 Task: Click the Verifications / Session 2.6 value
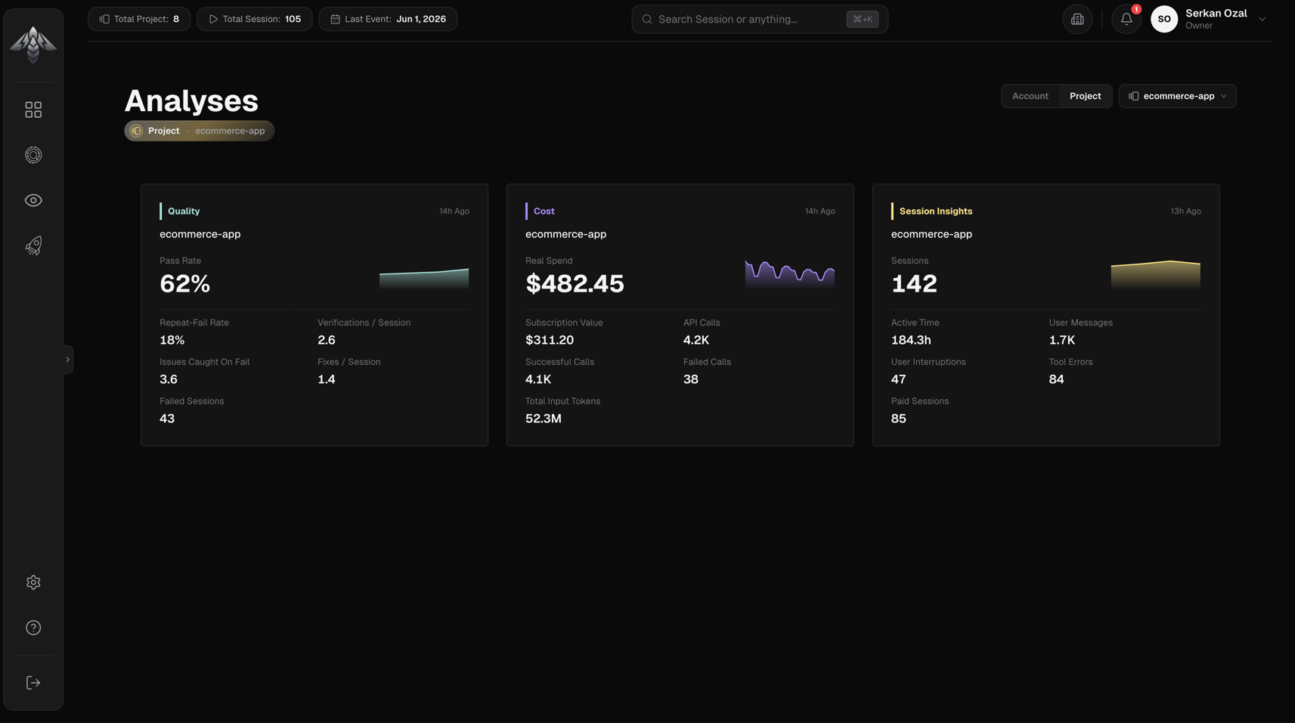(327, 340)
